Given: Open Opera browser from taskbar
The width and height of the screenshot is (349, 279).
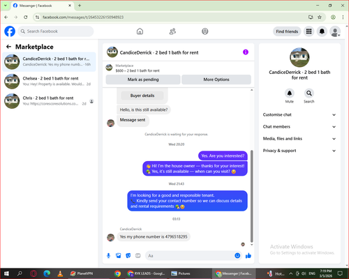Looking at the screenshot, I should click(34, 273).
